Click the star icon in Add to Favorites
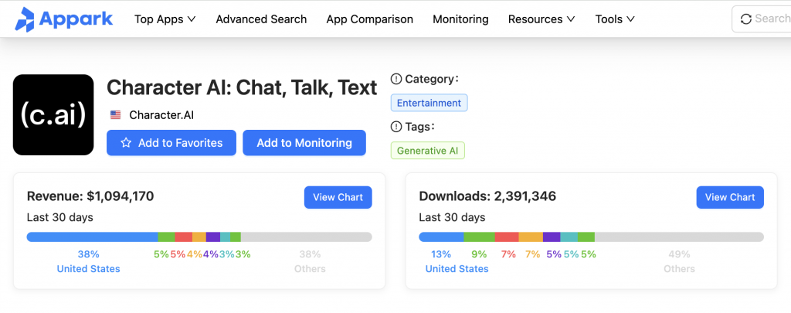Image resolution: width=791 pixels, height=313 pixels. pos(126,143)
